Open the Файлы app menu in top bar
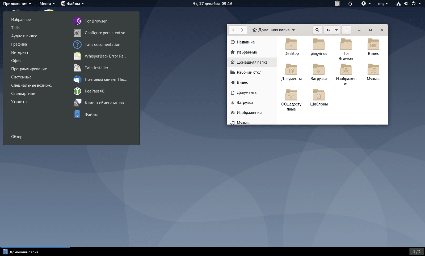 click(x=73, y=3)
